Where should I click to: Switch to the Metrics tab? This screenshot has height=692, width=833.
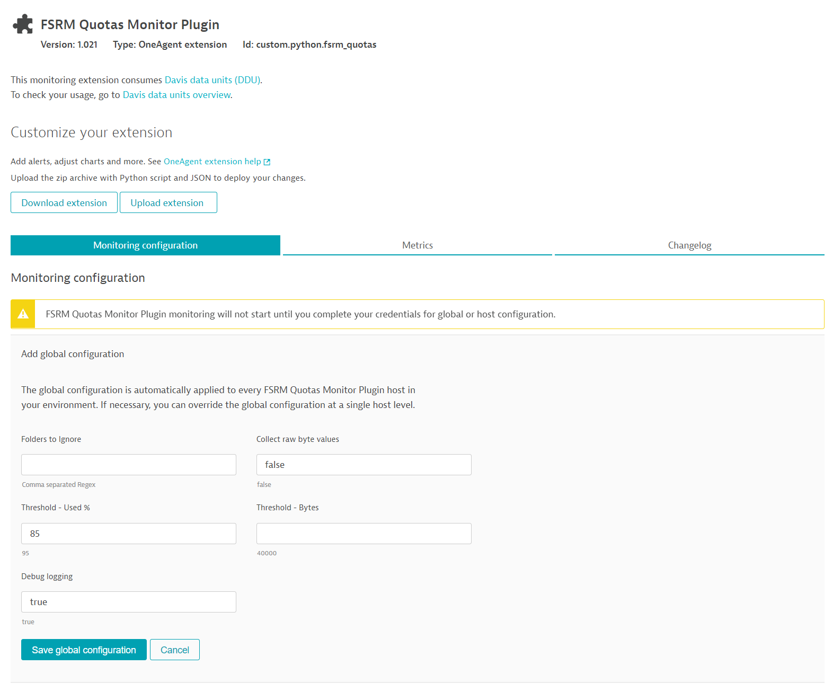pyautogui.click(x=418, y=245)
